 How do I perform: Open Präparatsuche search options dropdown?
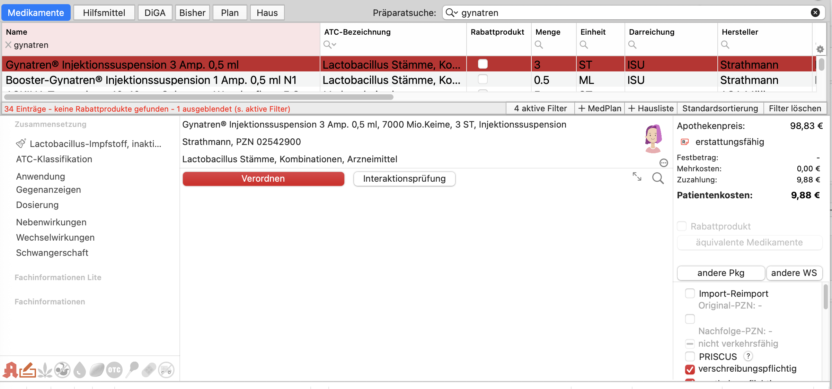(452, 13)
